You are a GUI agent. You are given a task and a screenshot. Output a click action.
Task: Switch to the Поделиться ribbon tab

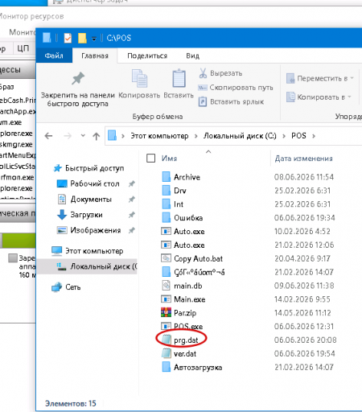[x=147, y=56]
